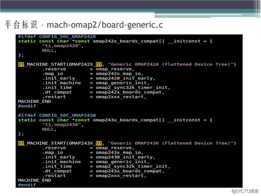Click the omap243x_map_io value
The height and width of the screenshot is (196, 261).
coord(119,152)
